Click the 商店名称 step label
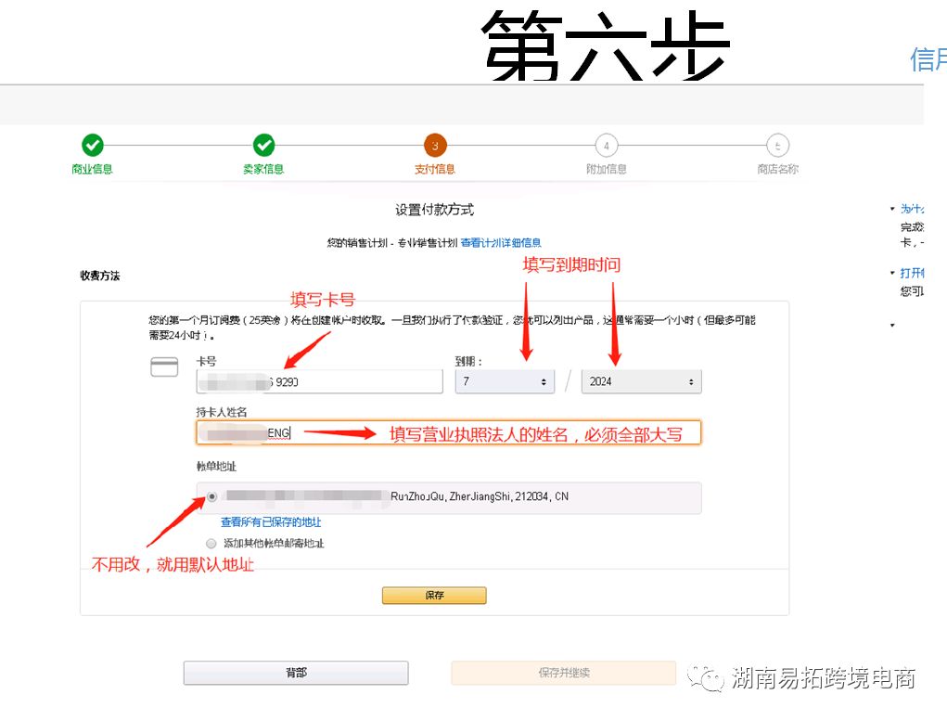Image resolution: width=947 pixels, height=720 pixels. click(778, 169)
